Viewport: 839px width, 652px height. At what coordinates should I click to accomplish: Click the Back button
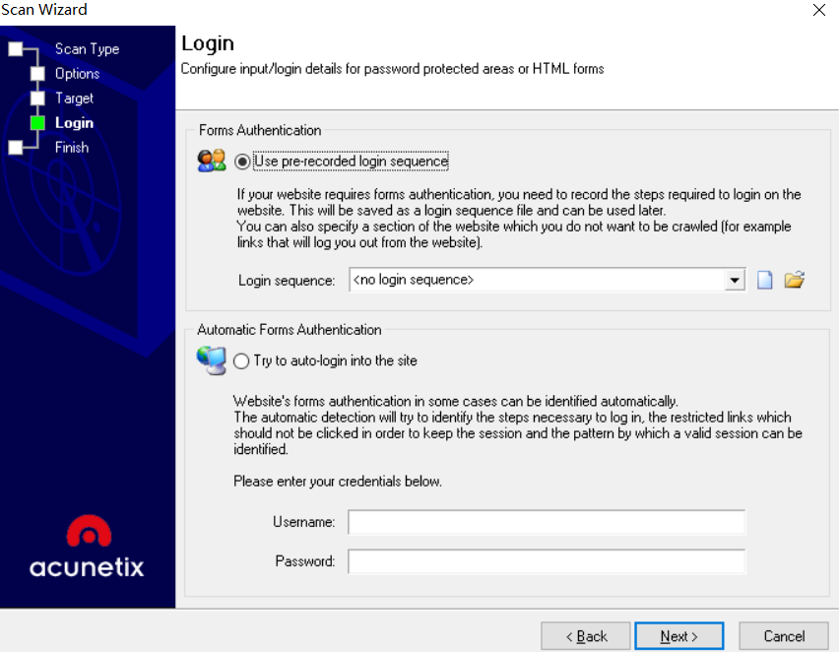point(585,636)
